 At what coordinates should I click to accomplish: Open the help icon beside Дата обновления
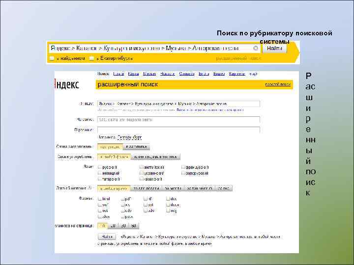(x=89, y=187)
